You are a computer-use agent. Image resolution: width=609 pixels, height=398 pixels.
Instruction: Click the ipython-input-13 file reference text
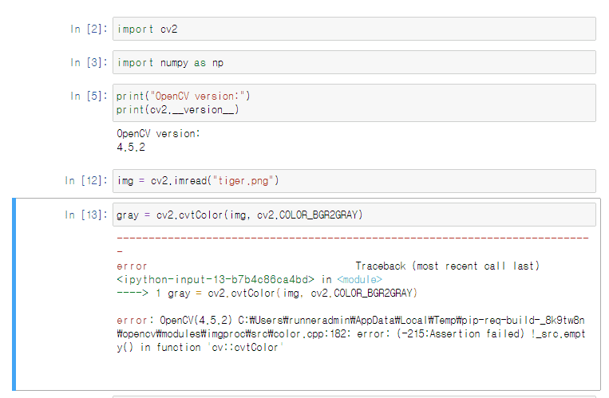click(x=216, y=280)
